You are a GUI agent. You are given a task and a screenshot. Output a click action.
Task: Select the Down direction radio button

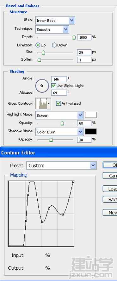[54, 45]
